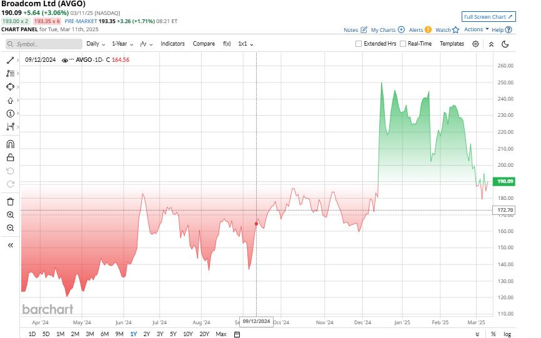Zoom out of the chart
The width and height of the screenshot is (541, 338).
point(11,228)
